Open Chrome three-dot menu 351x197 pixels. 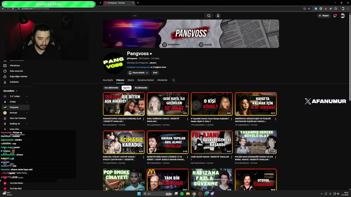(348, 8)
